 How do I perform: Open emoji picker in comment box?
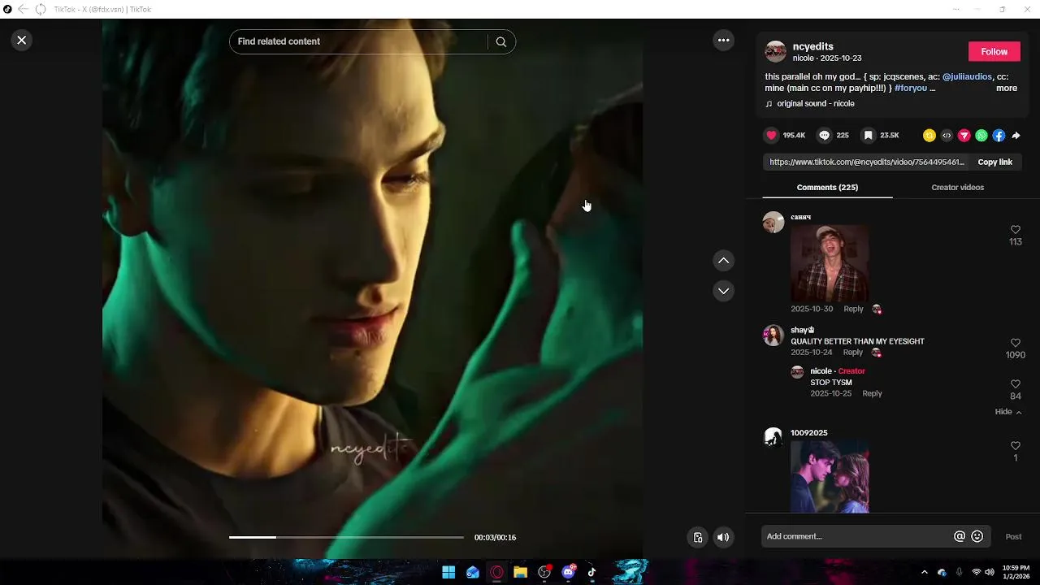point(977,536)
